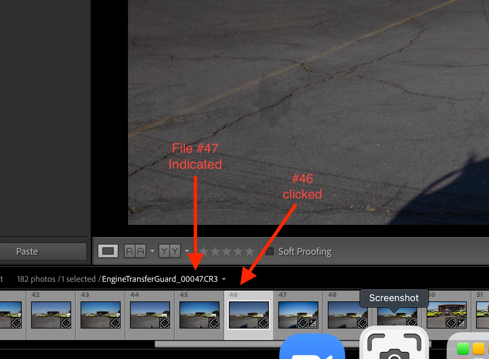The width and height of the screenshot is (489, 359).
Task: Click keyword badge on thumbnail 44
Action: 165,323
